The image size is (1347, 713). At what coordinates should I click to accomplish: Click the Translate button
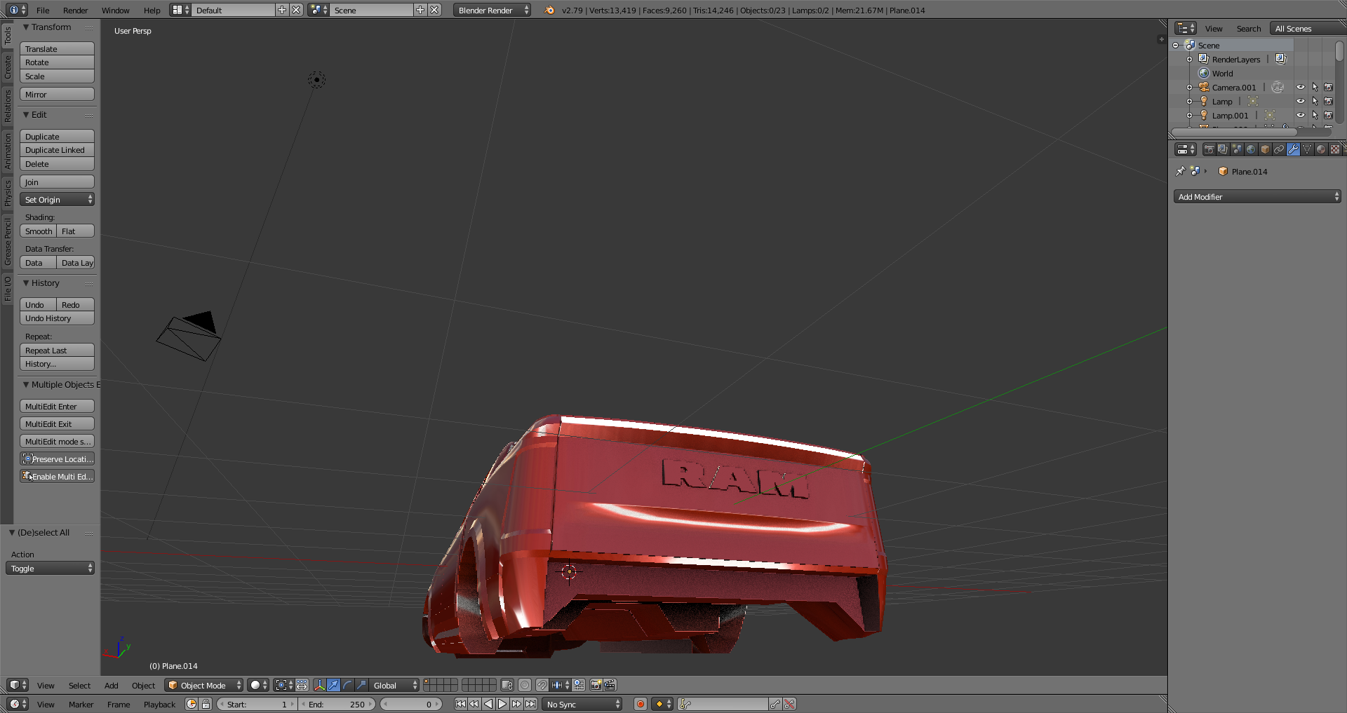(x=57, y=49)
